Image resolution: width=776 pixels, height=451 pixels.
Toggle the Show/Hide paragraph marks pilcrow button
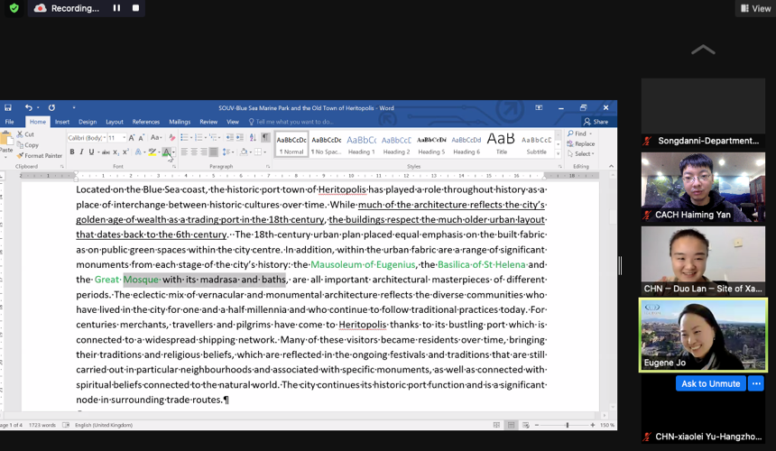266,137
